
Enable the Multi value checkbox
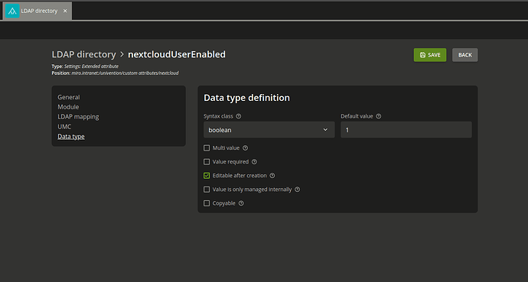pos(207,148)
